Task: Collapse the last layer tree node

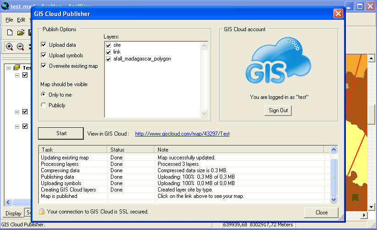Action: tap(17, 126)
